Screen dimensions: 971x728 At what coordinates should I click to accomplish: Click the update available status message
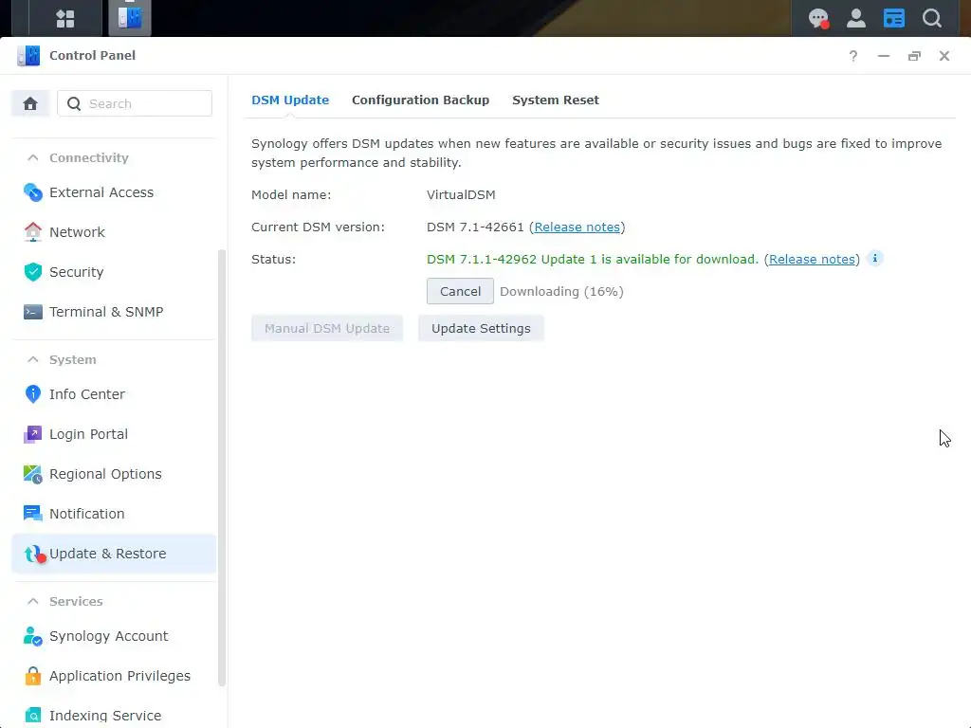click(x=593, y=260)
